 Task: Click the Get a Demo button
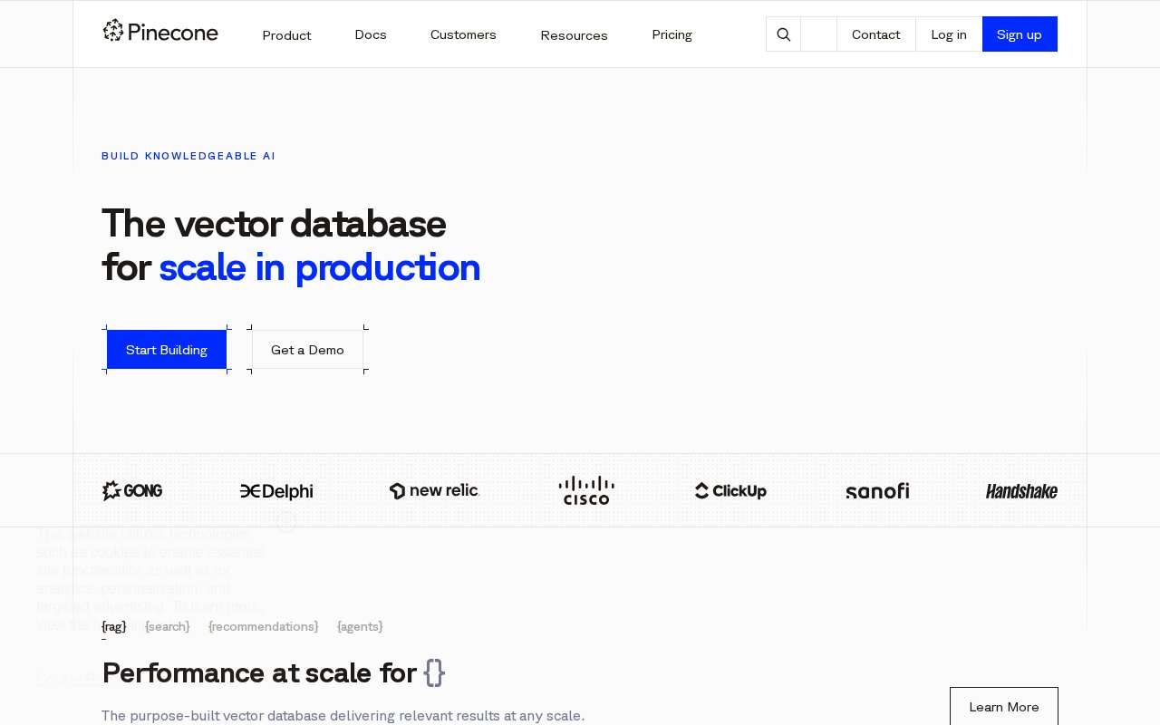[307, 350]
